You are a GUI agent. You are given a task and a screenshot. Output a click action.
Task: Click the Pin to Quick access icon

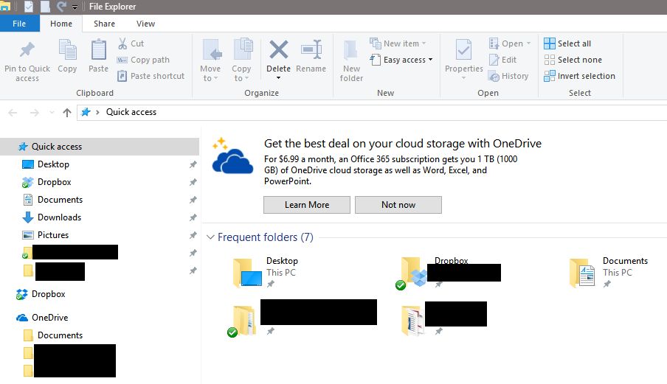(x=27, y=49)
